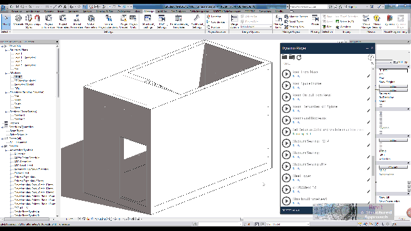Collapse 3D Views in Project Browser

click(6, 73)
